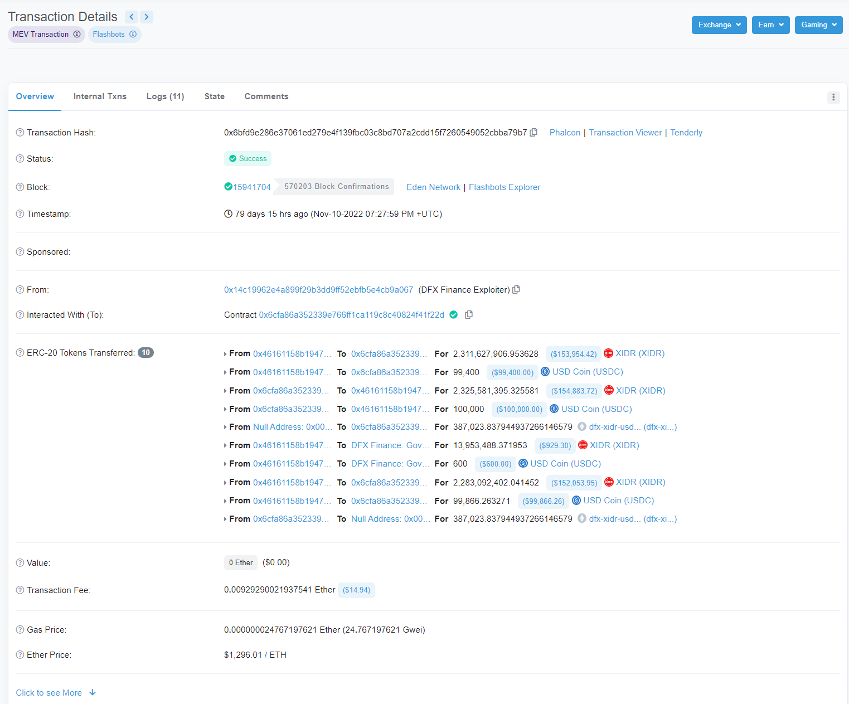
Task: Click help icon beside Transaction Hash
Action: pyautogui.click(x=20, y=133)
